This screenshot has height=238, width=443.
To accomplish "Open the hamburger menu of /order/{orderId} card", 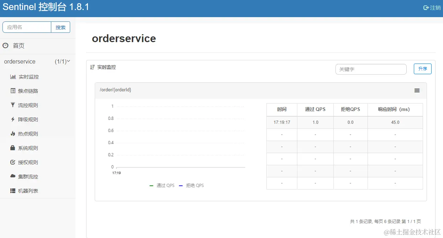I will 417,91.
